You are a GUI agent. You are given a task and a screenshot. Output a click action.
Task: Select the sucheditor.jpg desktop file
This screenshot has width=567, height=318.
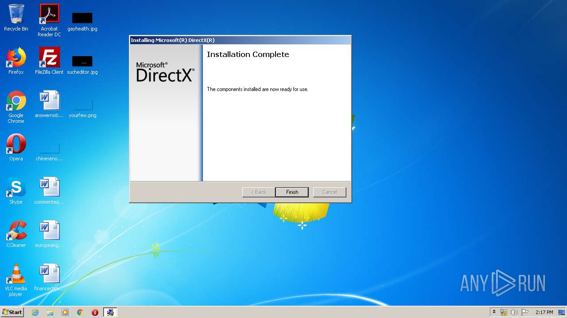[82, 65]
